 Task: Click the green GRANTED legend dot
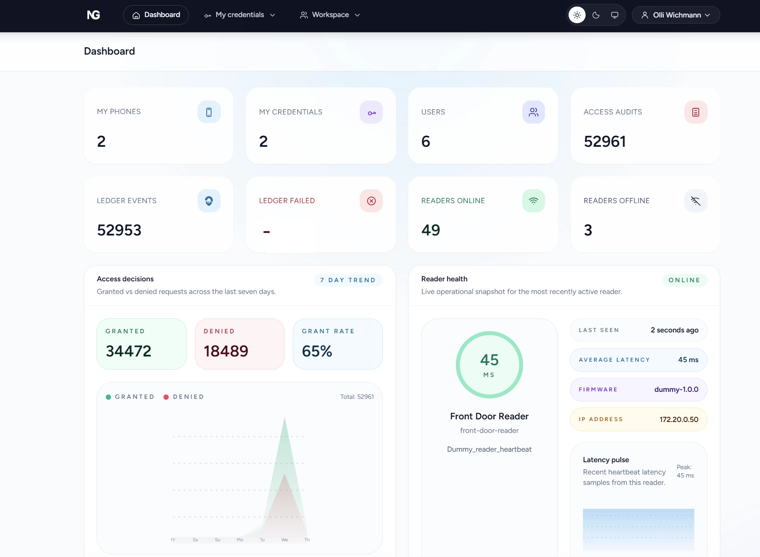click(x=109, y=397)
